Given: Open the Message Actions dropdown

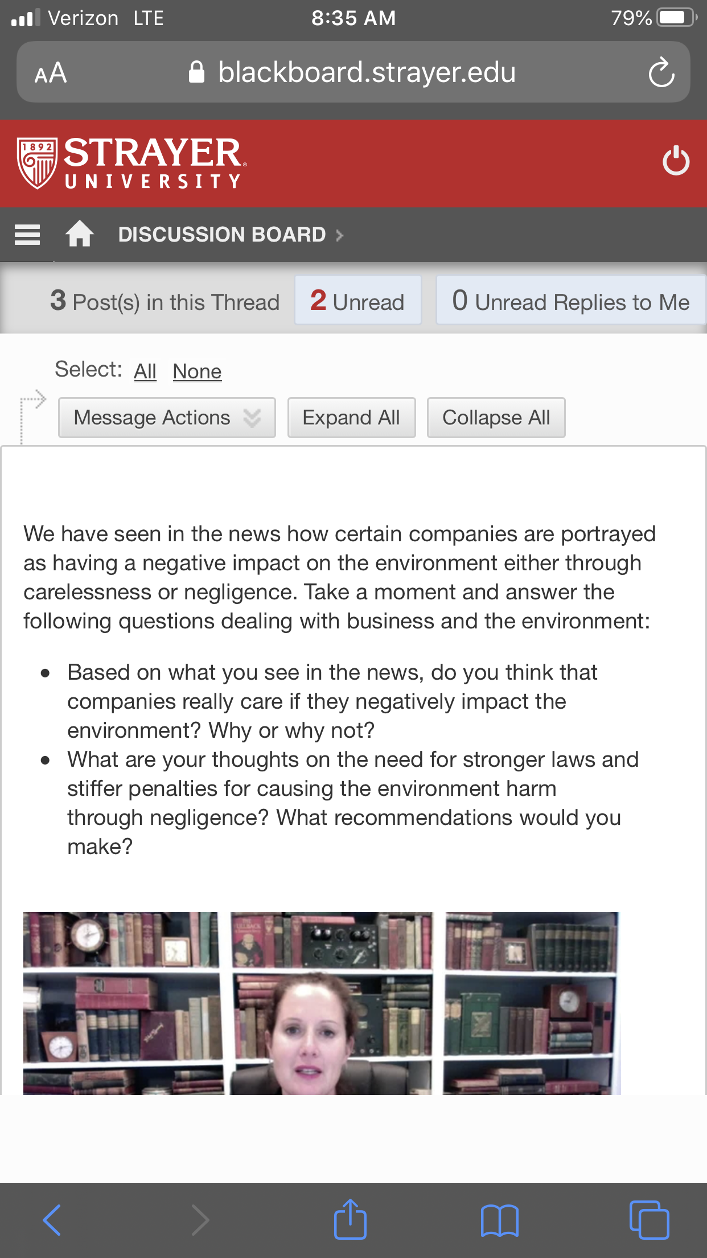Looking at the screenshot, I should point(167,418).
